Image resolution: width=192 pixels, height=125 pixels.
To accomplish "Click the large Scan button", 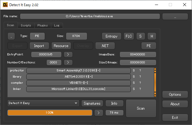I will pos(141,108).
